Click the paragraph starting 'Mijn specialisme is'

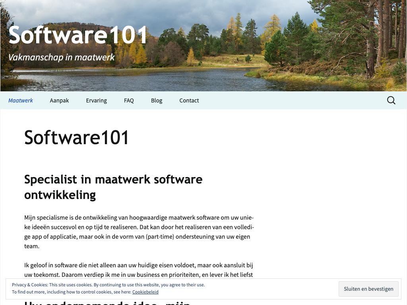(x=139, y=232)
